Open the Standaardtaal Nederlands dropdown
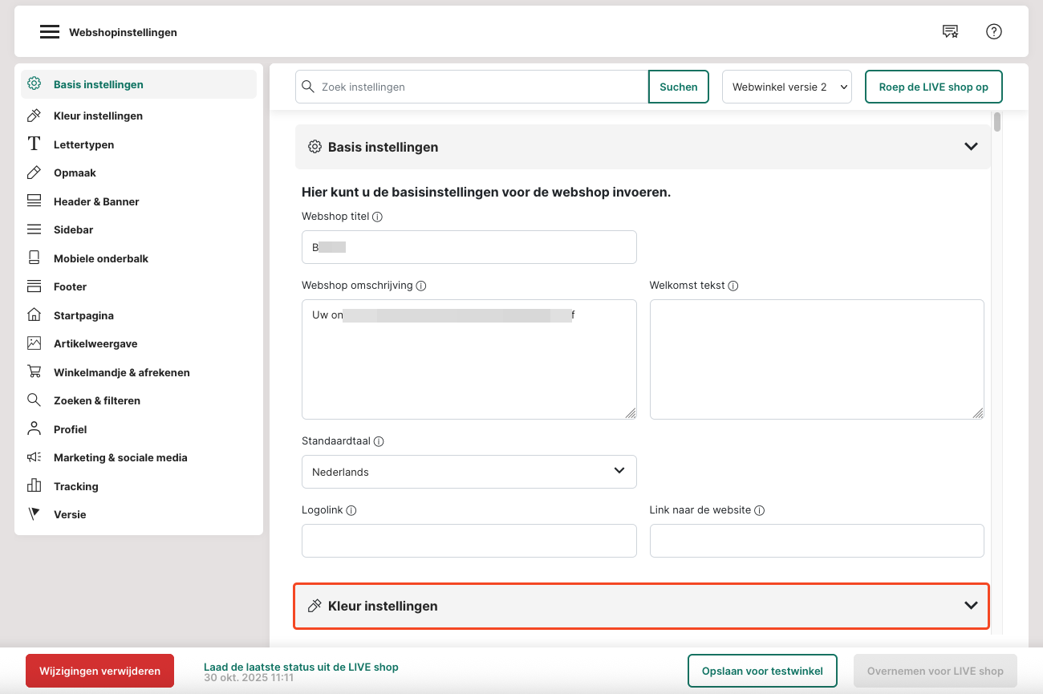 tap(469, 472)
